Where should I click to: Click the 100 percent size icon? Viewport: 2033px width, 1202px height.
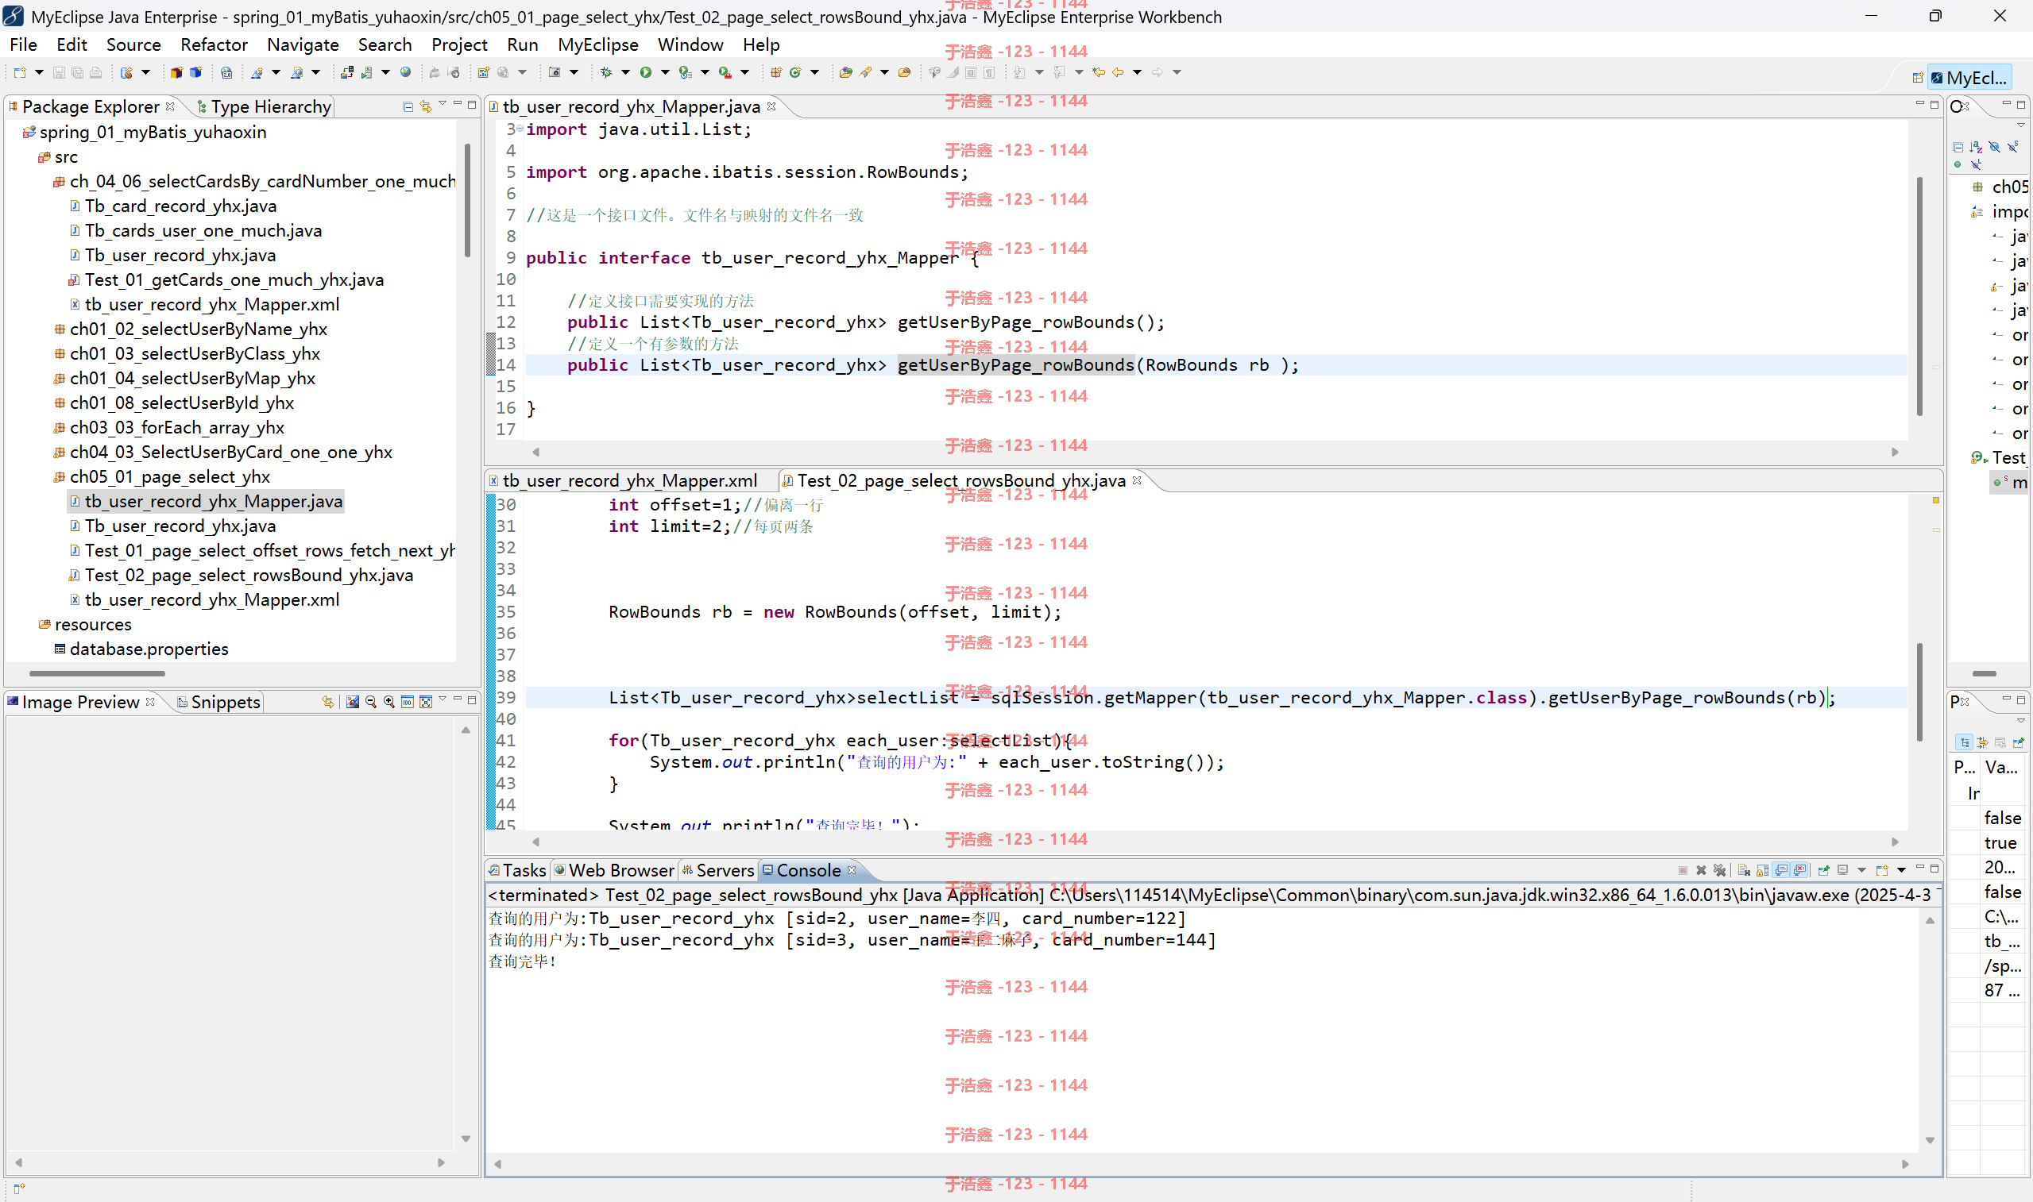click(408, 703)
